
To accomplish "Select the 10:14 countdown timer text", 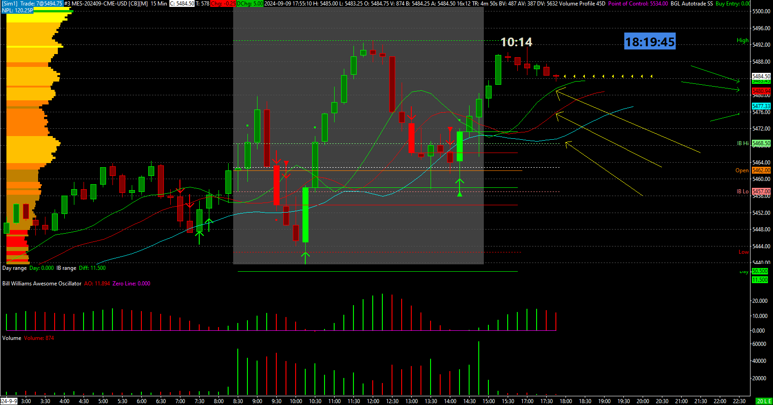I will pyautogui.click(x=516, y=42).
